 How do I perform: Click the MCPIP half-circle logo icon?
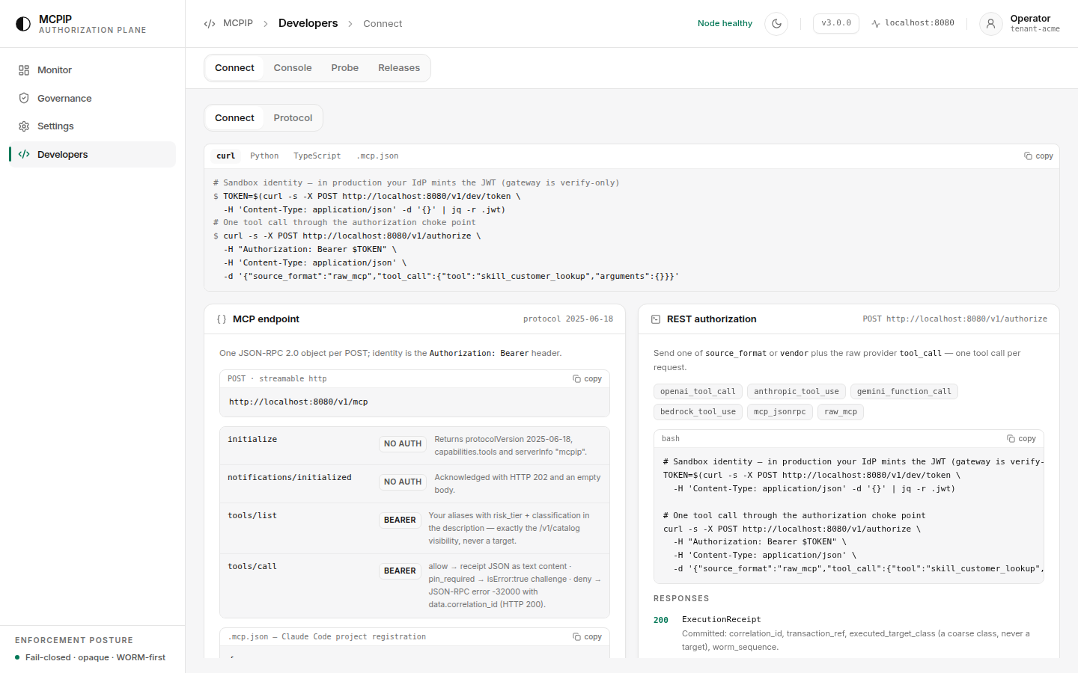(23, 24)
